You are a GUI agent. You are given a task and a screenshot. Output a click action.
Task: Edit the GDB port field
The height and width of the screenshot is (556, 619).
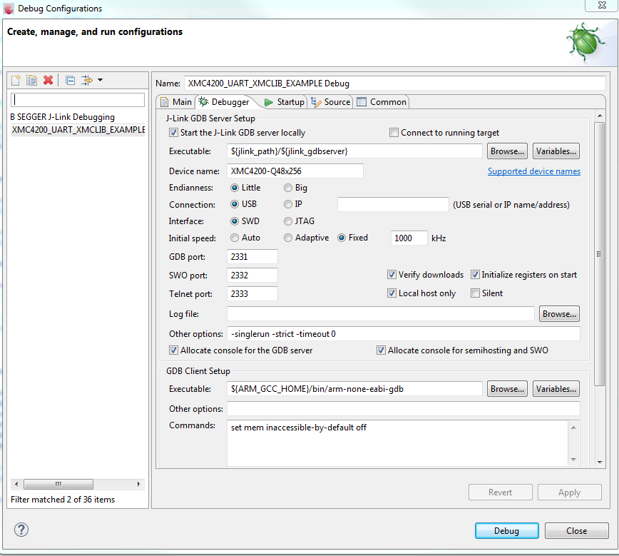click(x=252, y=257)
